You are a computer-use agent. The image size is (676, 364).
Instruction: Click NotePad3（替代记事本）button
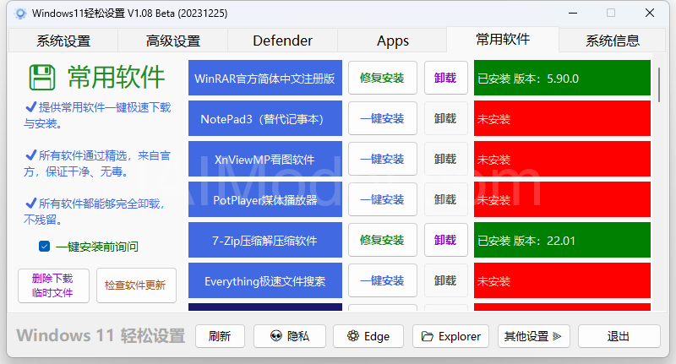pos(265,118)
